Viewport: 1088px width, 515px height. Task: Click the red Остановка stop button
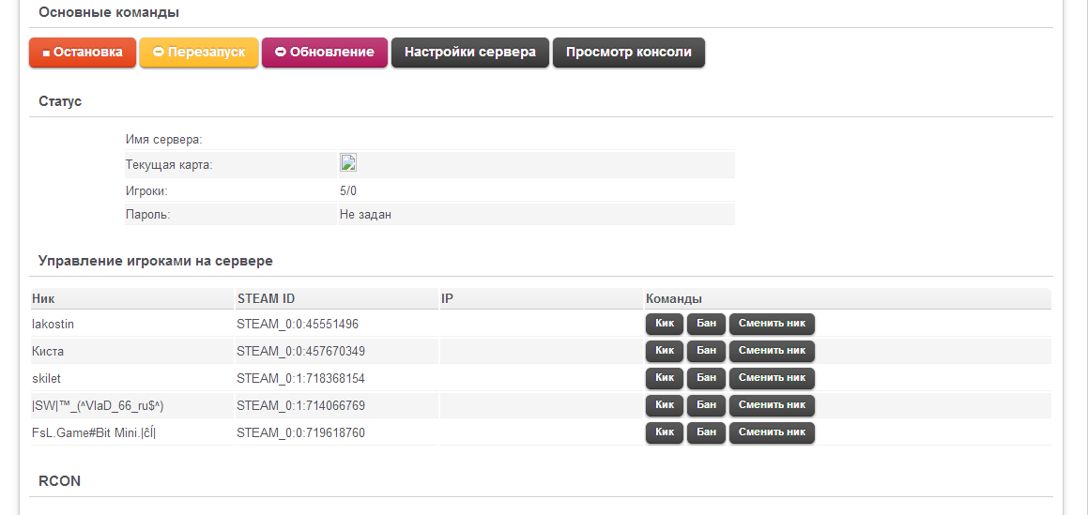(x=83, y=53)
